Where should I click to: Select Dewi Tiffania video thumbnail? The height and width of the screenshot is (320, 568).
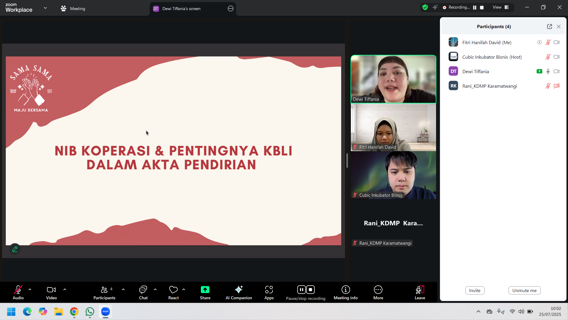[393, 79]
